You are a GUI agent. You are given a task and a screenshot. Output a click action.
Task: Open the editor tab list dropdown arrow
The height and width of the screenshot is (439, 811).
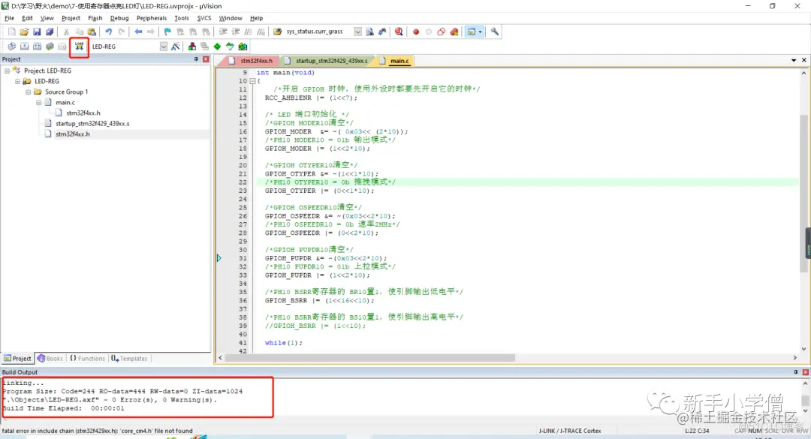(x=794, y=61)
